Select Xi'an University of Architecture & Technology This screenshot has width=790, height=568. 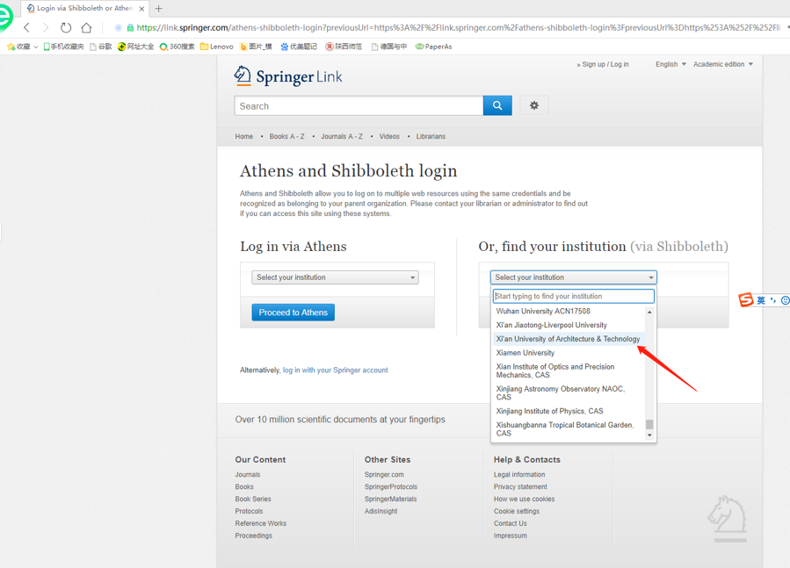tap(568, 339)
